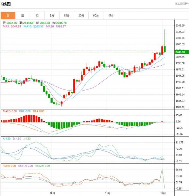Select the 日 daily chart tab
Image resolution: width=189 pixels, height=196 pixels.
[8, 15]
